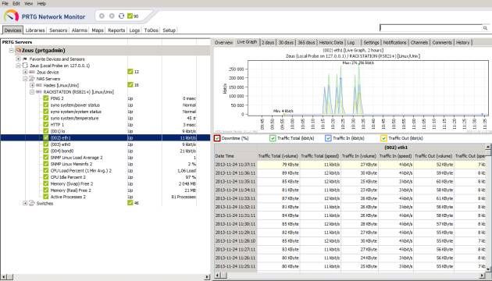Screen dimensions: 492x281
Task: Select the (002) eth1 sensor row
Action: (x=105, y=137)
